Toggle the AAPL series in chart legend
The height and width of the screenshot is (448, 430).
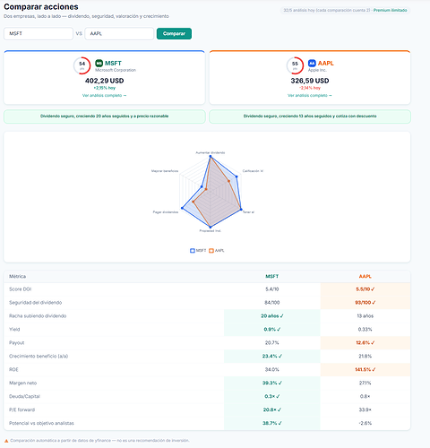pos(217,251)
